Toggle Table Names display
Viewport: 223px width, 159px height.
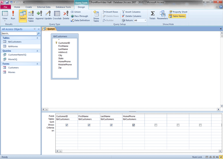pyautogui.click(x=177, y=16)
